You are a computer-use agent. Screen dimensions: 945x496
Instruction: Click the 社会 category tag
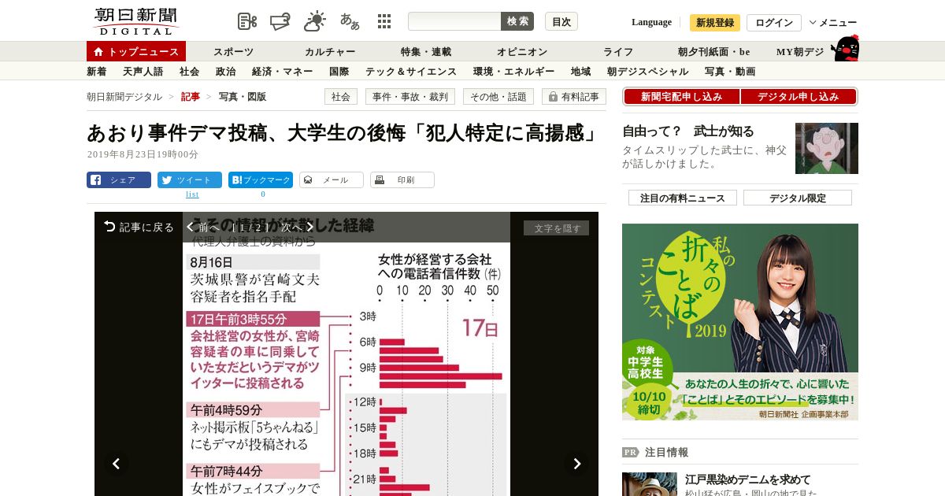tap(341, 97)
